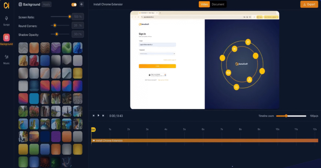The image size is (321, 168).
Task: Toggle the Background on/off switch
Action: click(74, 4)
